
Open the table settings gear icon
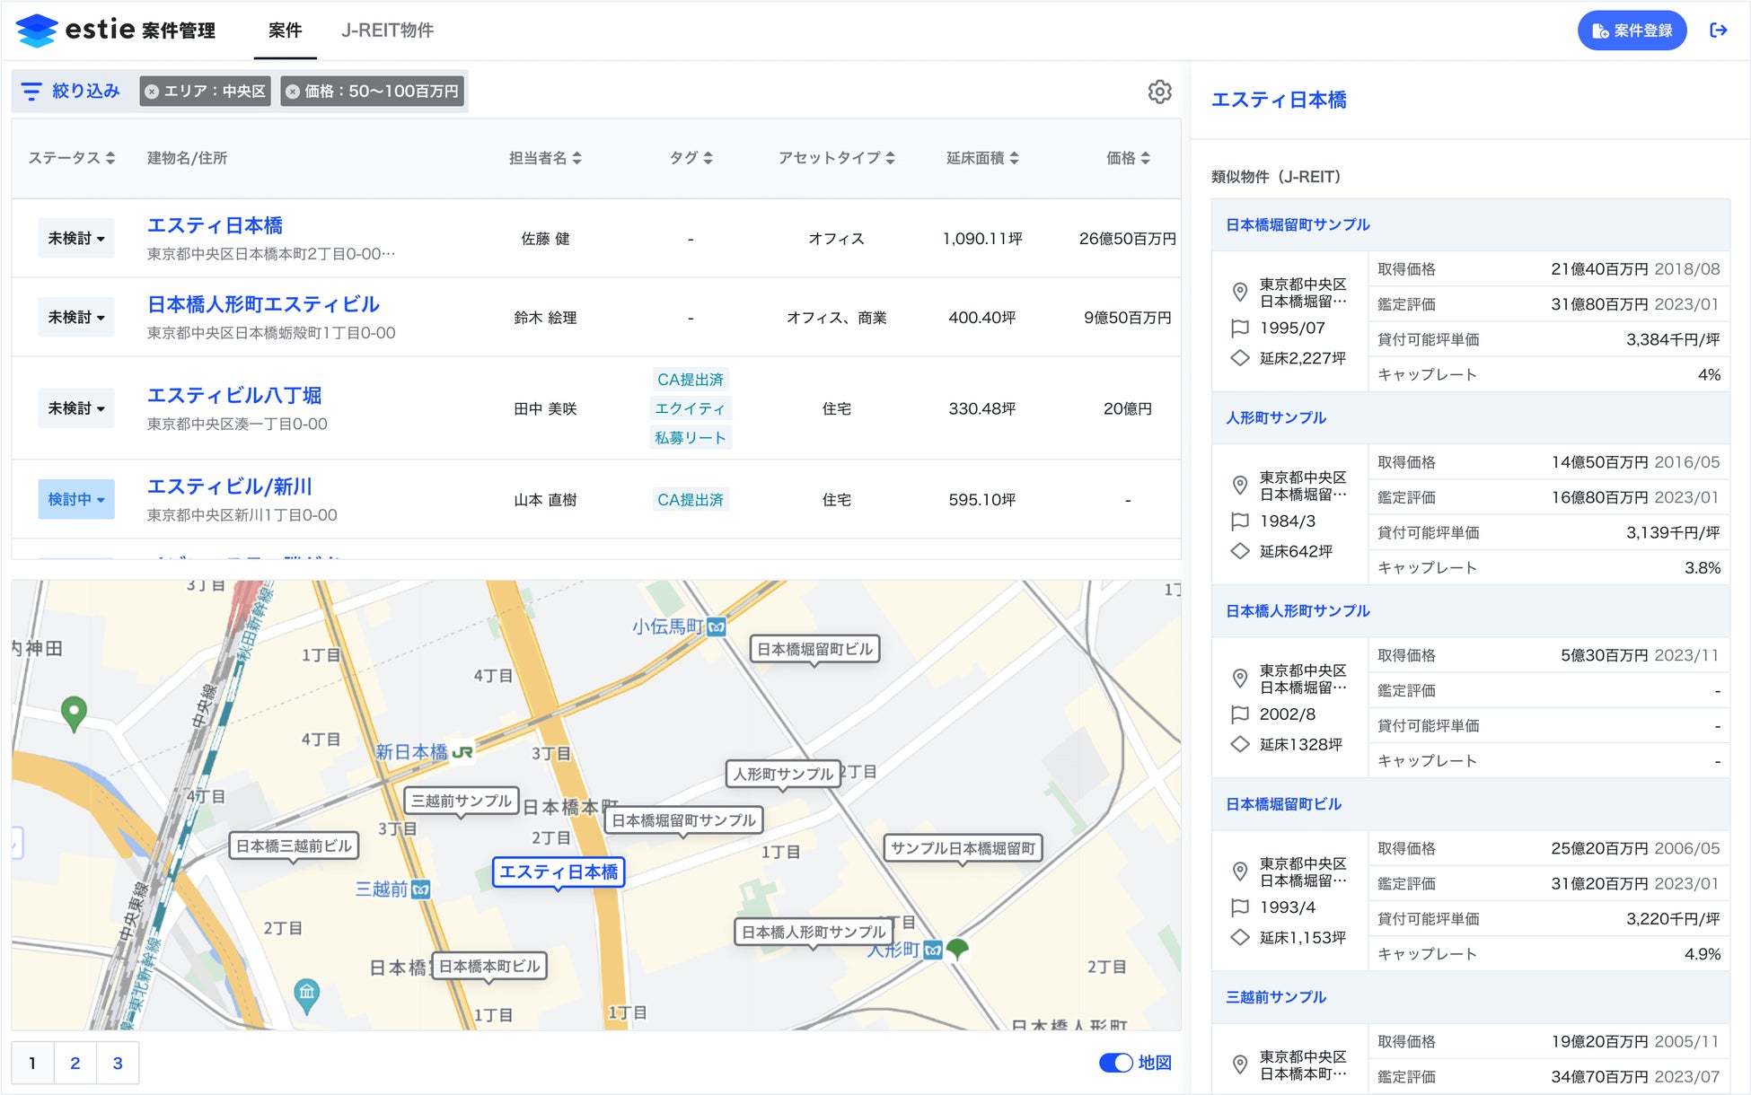pos(1159,92)
